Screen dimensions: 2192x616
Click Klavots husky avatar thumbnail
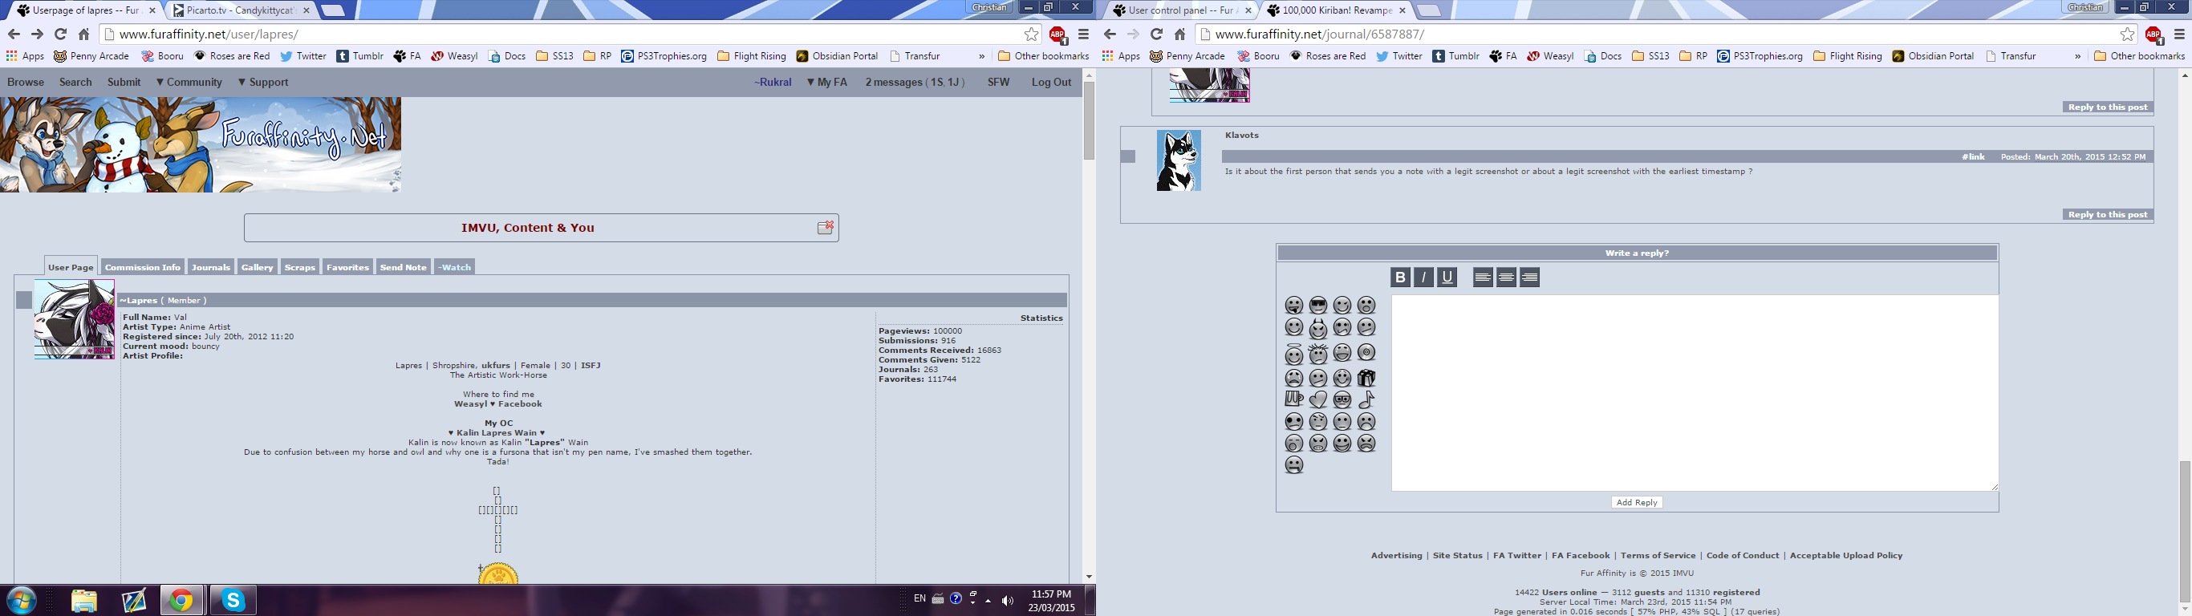click(1179, 160)
